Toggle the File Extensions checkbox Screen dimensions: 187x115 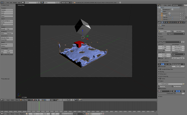pos(173,86)
